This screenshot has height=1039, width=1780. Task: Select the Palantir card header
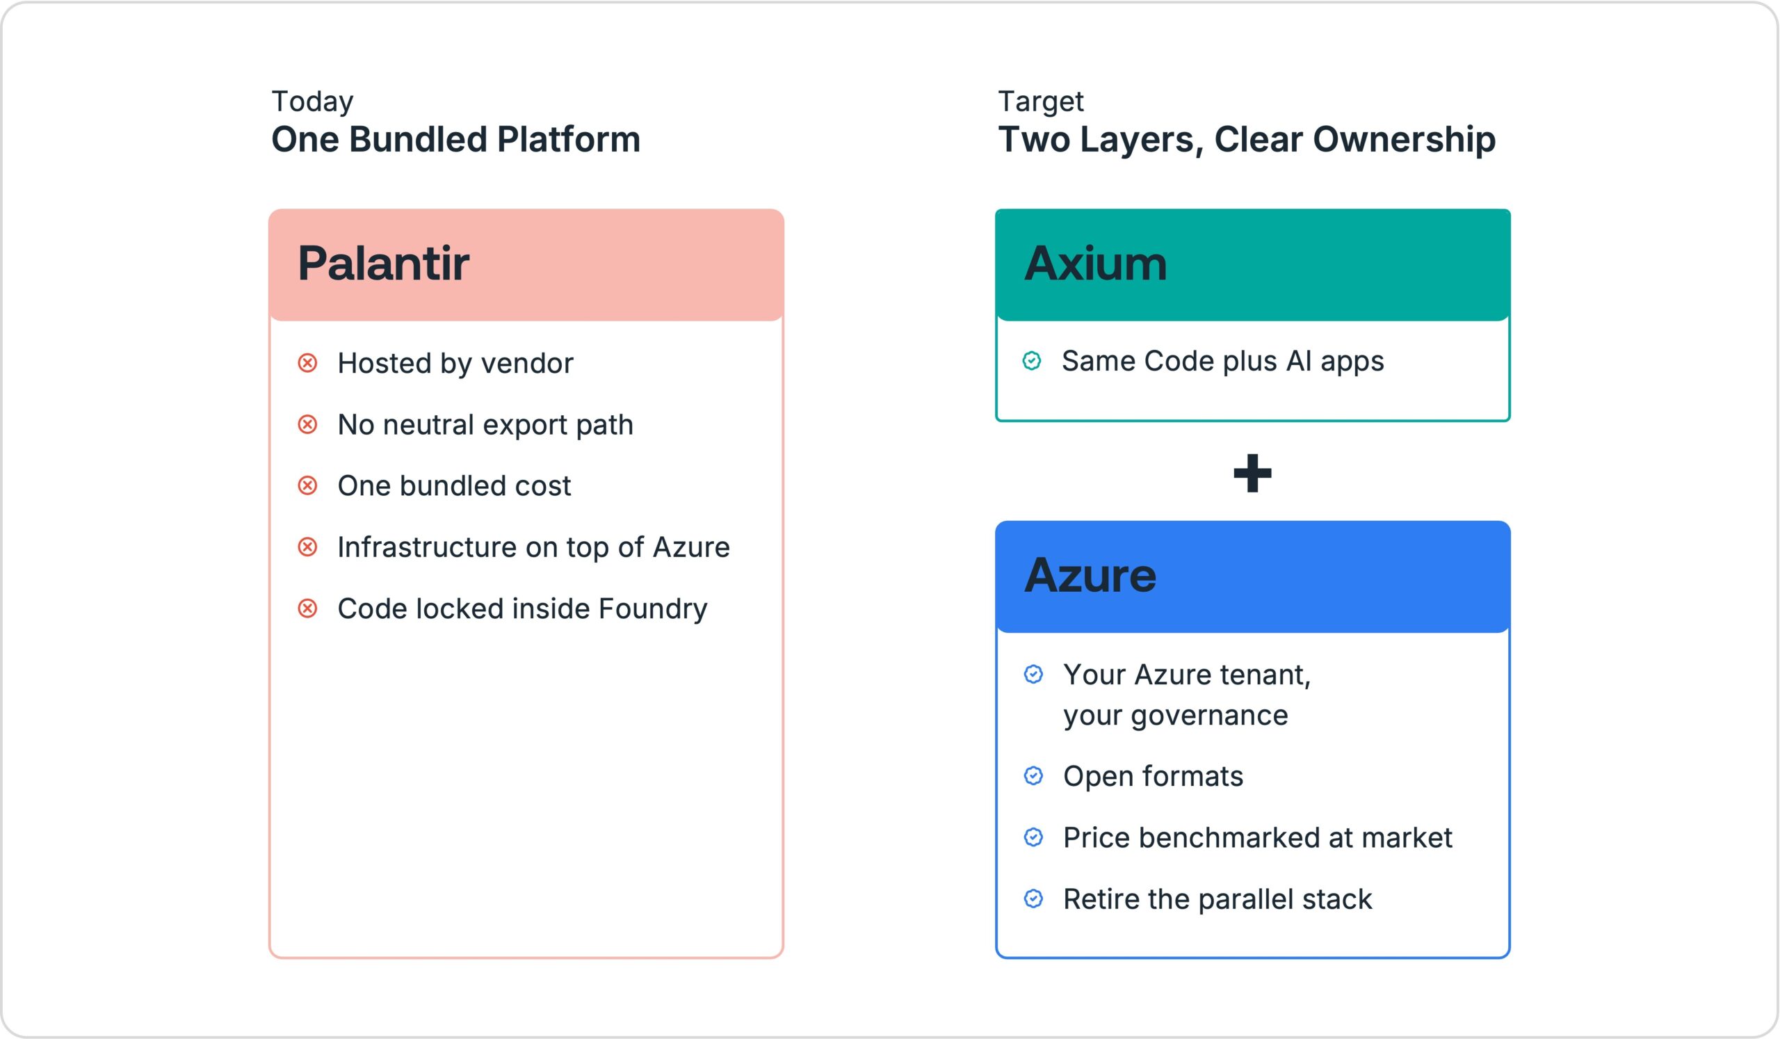526,265
